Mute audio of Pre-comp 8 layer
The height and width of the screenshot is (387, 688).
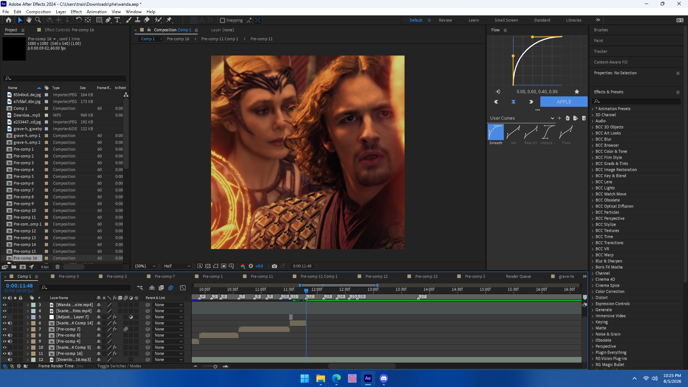[x=10, y=335]
